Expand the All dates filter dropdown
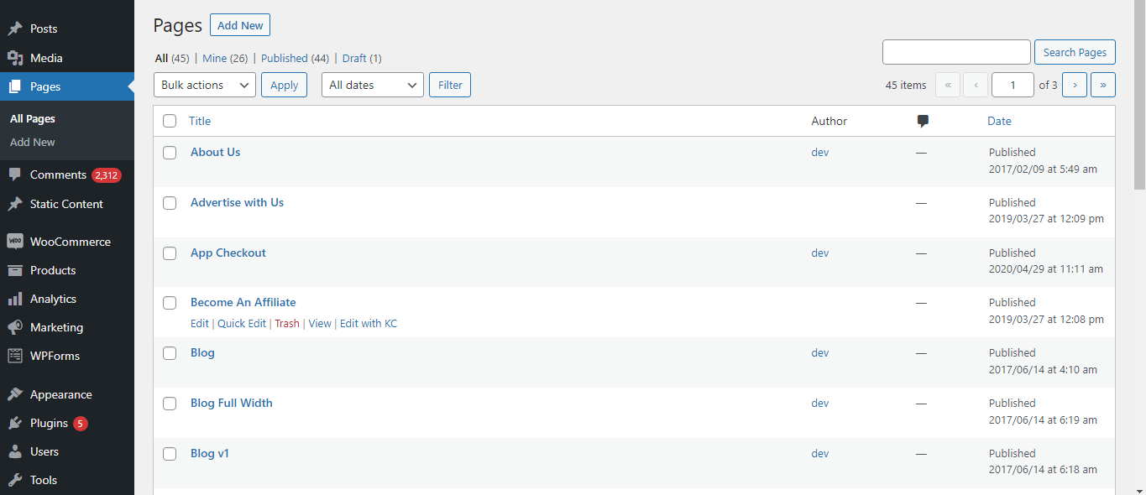The height and width of the screenshot is (495, 1146). tap(372, 85)
